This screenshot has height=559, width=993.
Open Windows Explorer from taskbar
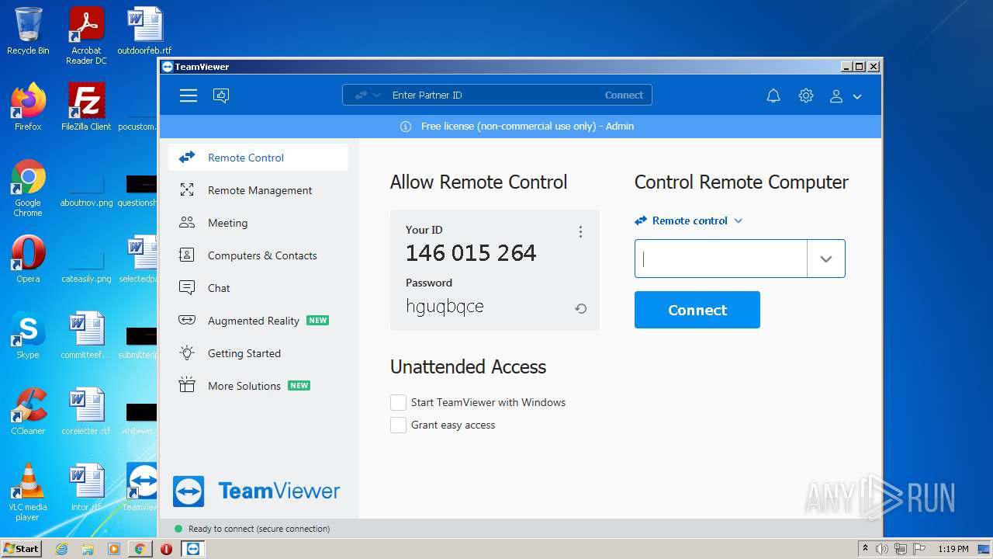tap(88, 549)
